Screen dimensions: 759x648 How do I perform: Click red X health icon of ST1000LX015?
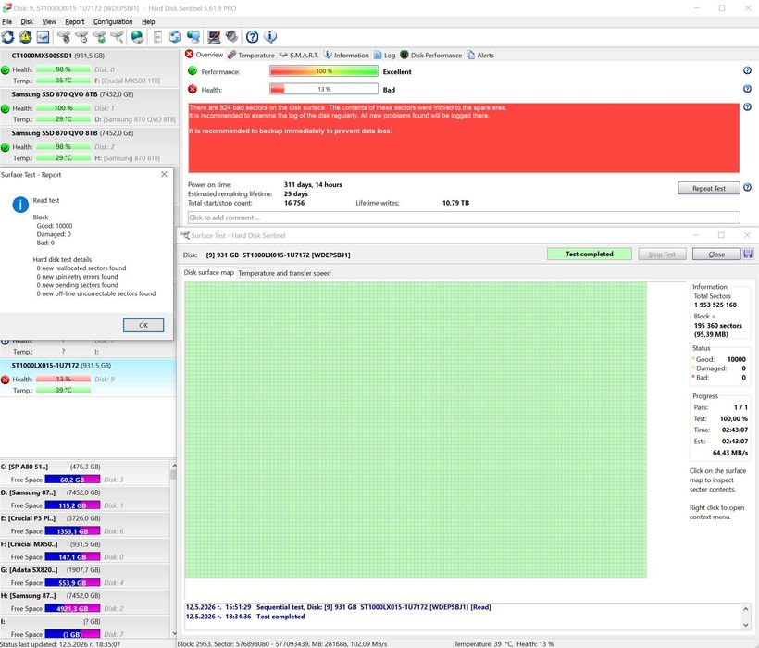click(6, 380)
